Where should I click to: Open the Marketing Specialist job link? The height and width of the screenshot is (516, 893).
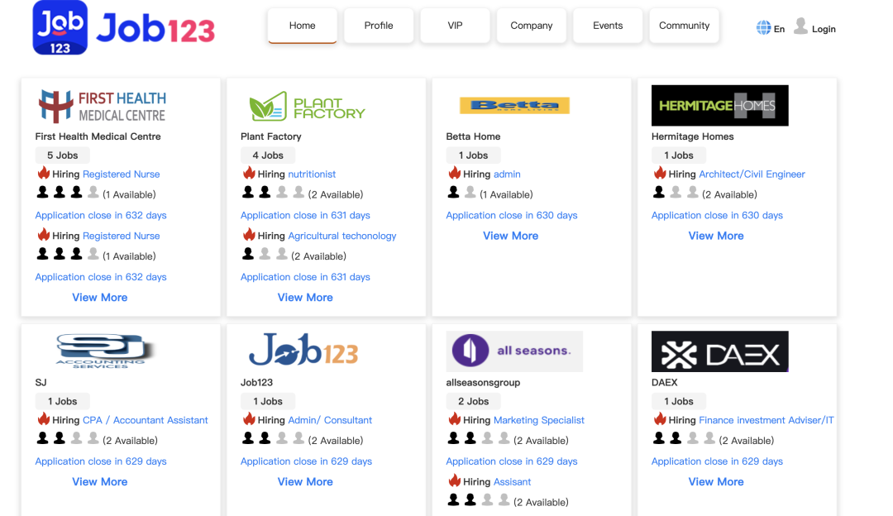(x=539, y=420)
